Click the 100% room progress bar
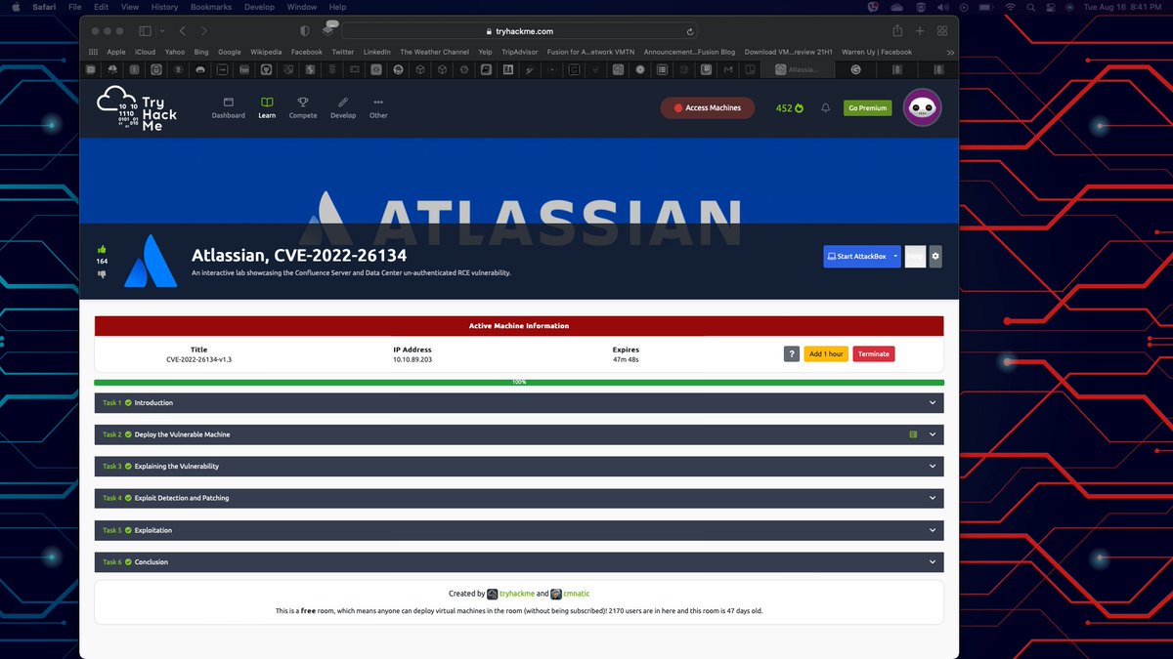This screenshot has height=659, width=1173. pyautogui.click(x=519, y=382)
